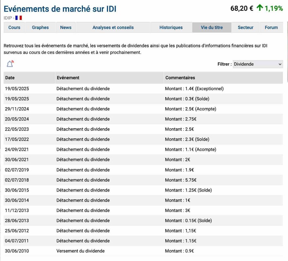
Task: Click the green up arrow beside 1,19%
Action: click(260, 8)
